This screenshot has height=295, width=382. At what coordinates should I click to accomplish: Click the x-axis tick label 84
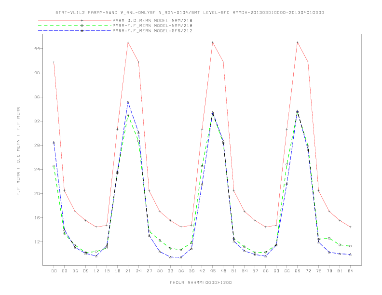350,271
